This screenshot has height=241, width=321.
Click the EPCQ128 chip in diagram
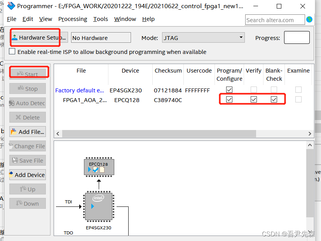pyautogui.click(x=99, y=167)
